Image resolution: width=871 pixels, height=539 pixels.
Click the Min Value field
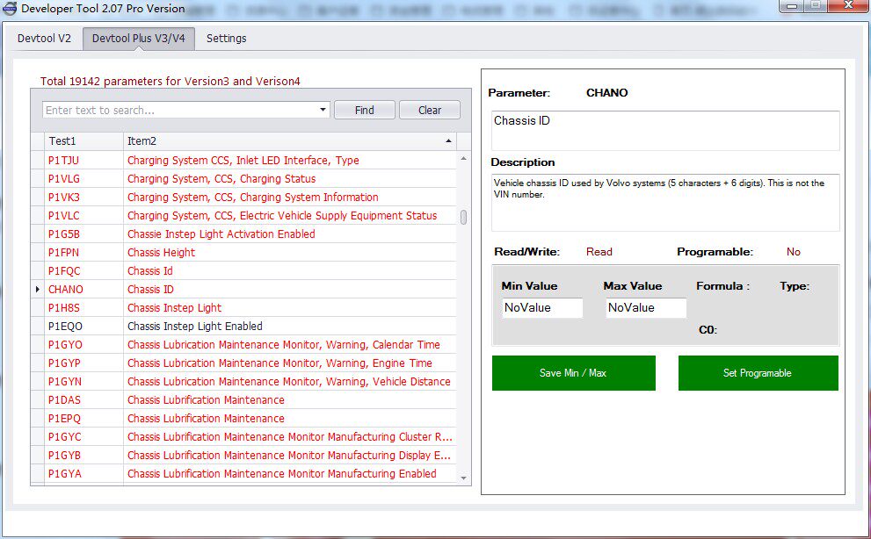tap(542, 307)
